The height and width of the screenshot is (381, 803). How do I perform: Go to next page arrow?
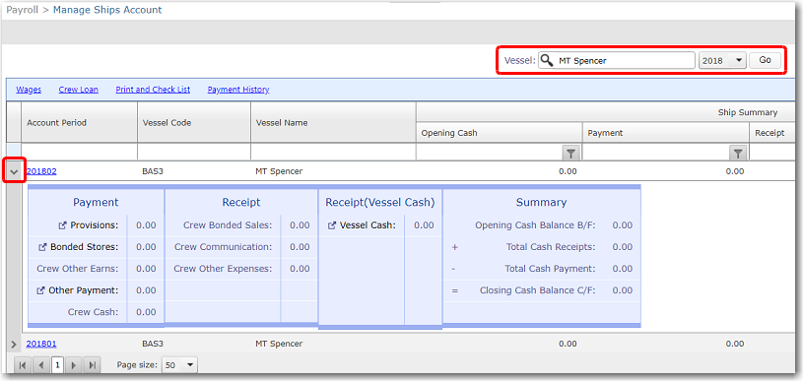pyautogui.click(x=74, y=365)
